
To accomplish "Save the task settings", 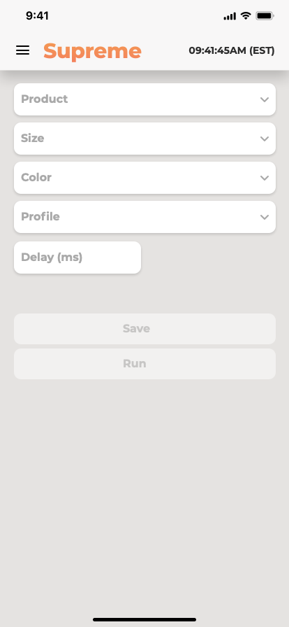I will point(144,329).
